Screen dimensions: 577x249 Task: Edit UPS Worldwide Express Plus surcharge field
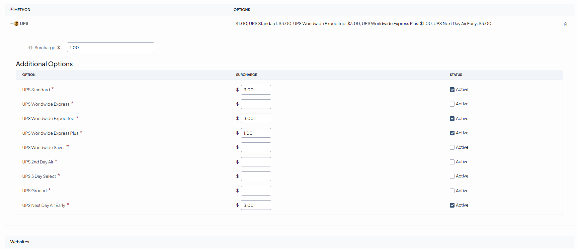256,133
